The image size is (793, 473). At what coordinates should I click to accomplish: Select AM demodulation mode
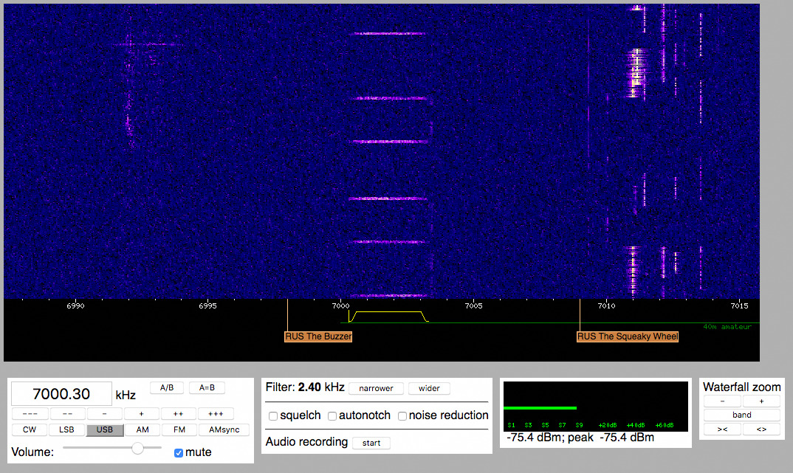coord(143,429)
